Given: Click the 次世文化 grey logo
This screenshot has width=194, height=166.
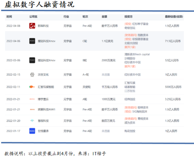Looking at the screenshot, I should (x=32, y=74).
